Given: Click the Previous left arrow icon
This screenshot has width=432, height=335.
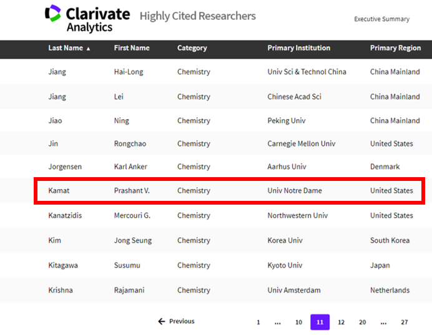Looking at the screenshot, I should [x=162, y=321].
